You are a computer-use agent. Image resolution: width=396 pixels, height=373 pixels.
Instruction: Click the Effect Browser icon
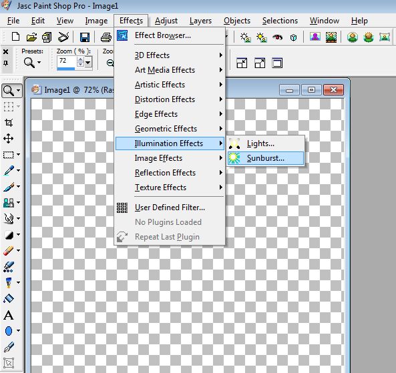point(122,35)
